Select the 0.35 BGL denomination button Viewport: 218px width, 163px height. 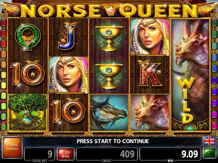point(65,154)
